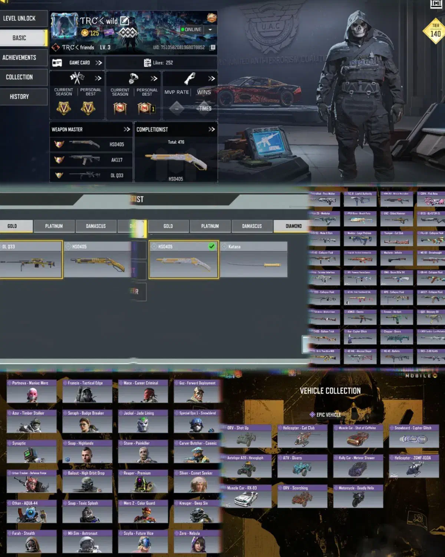Expand the Weapon Master section

tap(127, 129)
